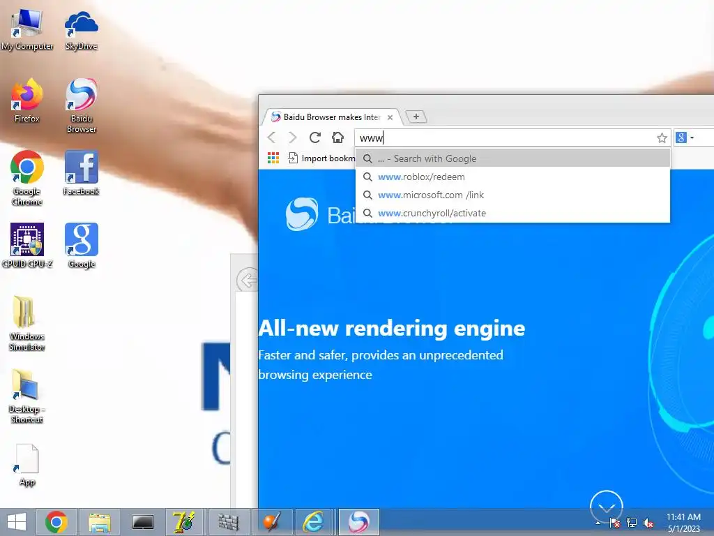Screen dimensions: 714x536
Task: Open App file on desktop
Action: (27, 465)
